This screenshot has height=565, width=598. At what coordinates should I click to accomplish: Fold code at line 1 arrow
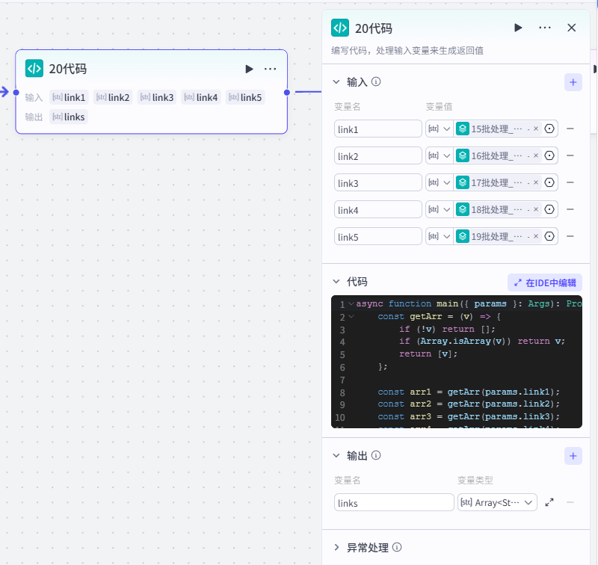coord(351,304)
